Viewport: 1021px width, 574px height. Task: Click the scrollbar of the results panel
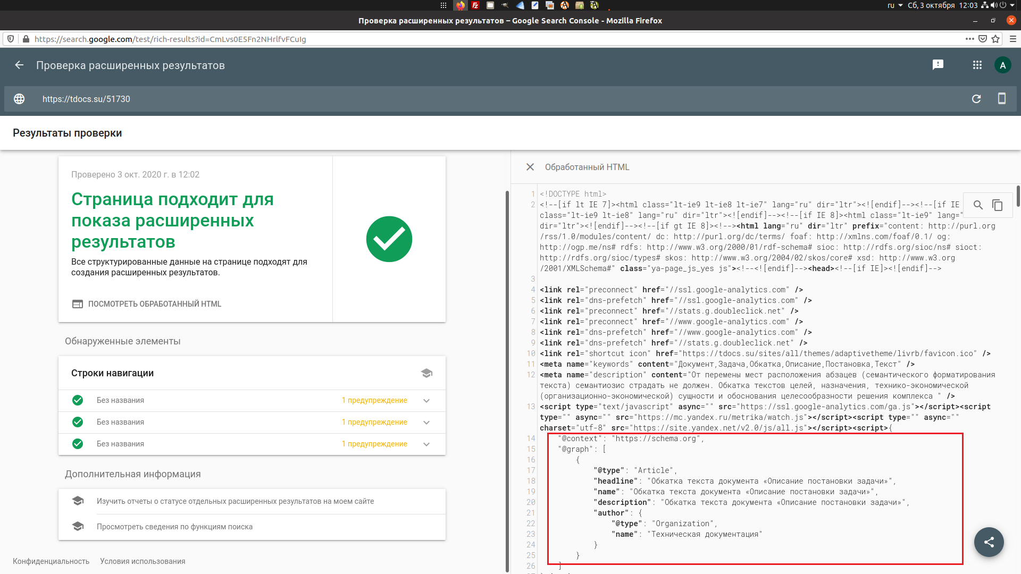[x=507, y=381]
